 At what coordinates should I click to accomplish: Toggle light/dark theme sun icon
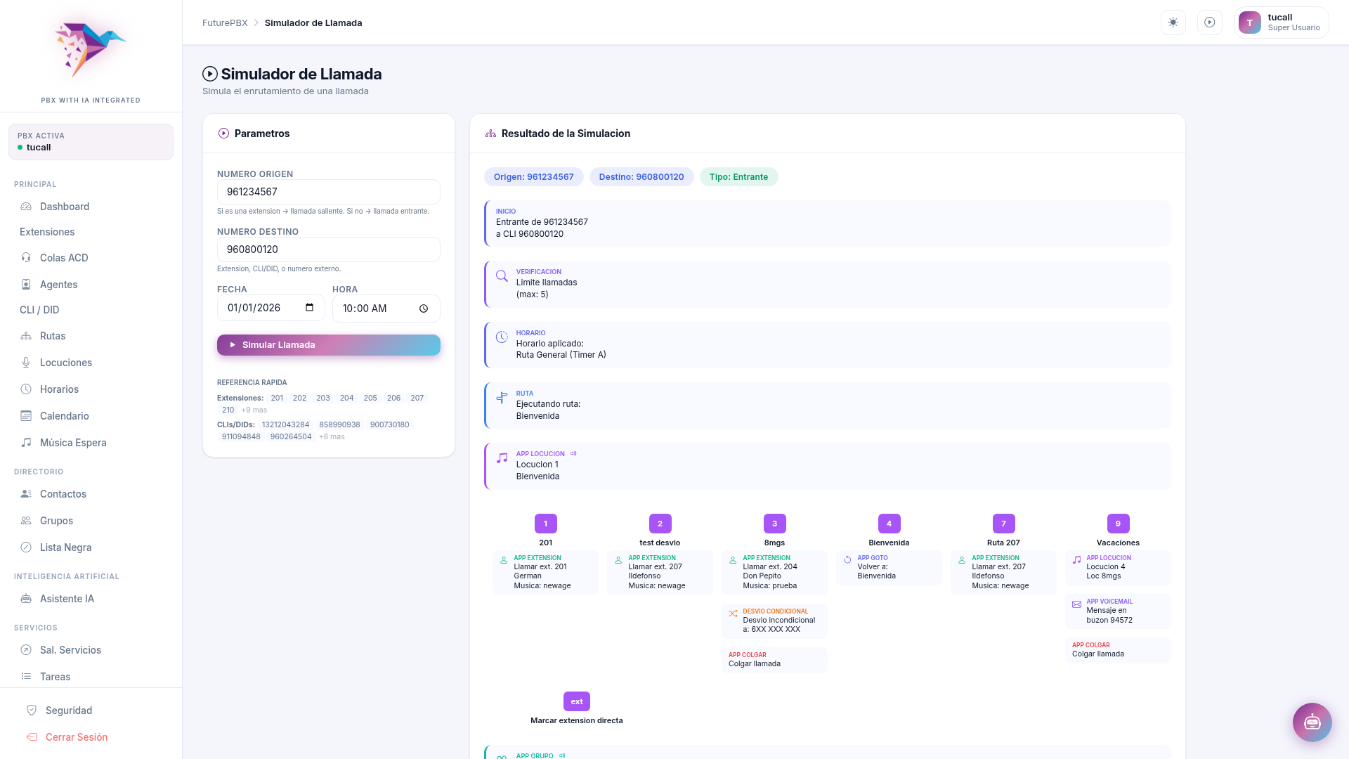(x=1173, y=22)
